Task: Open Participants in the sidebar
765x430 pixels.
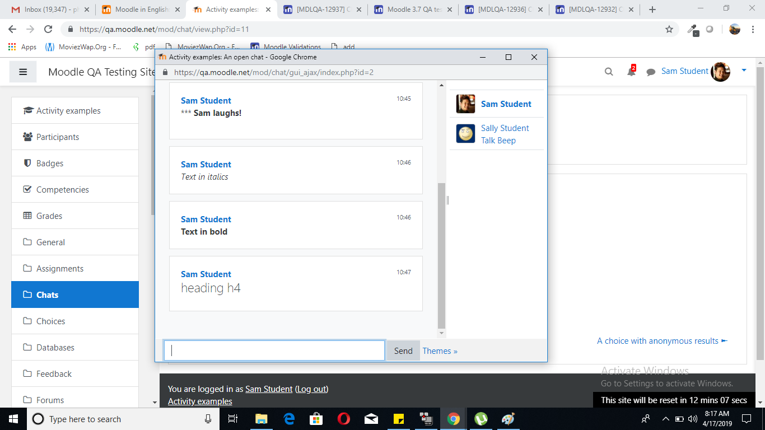Action: pos(75,137)
